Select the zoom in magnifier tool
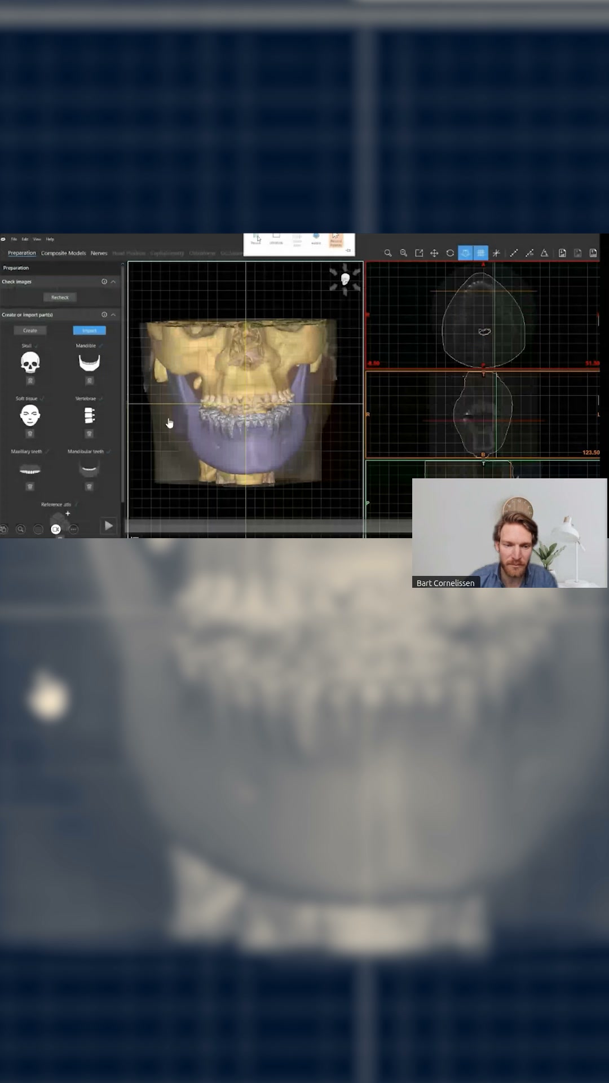 [388, 253]
